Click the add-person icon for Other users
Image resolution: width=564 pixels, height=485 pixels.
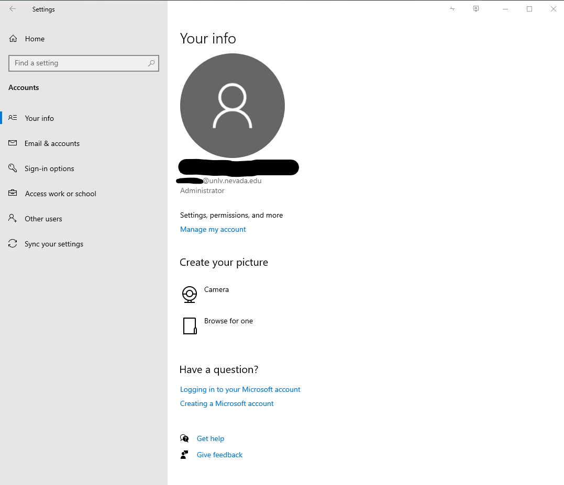pos(13,218)
